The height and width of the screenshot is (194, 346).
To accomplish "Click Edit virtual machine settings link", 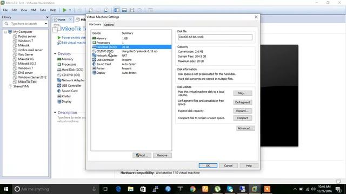I will 71,43.
